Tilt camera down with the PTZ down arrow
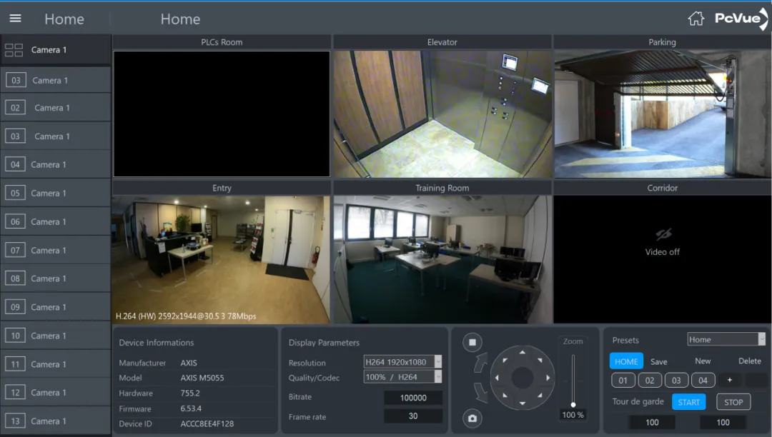 [523, 403]
